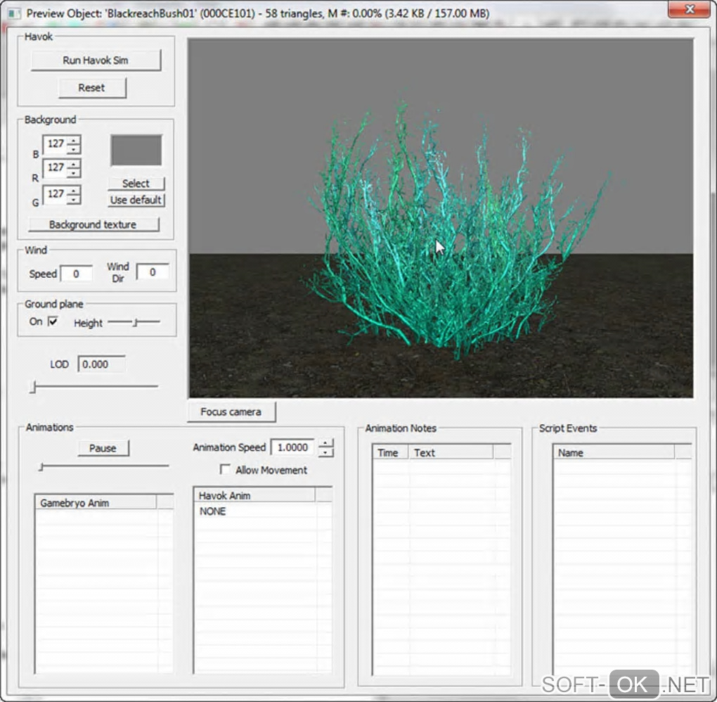Viewport: 717px width, 702px height.
Task: Increase the G background value spinner
Action: tap(74, 189)
